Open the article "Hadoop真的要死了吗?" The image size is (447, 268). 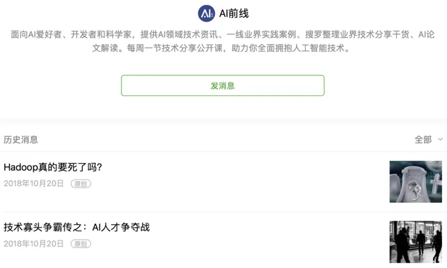[x=53, y=167]
